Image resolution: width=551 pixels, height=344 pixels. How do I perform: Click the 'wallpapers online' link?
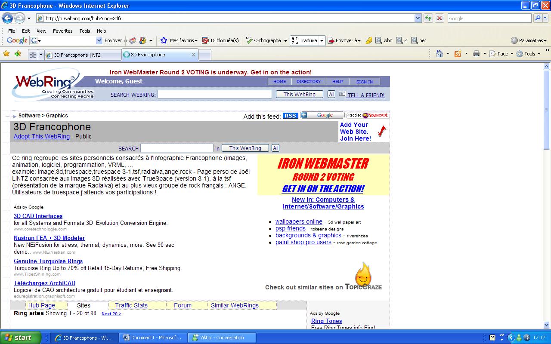[x=299, y=221]
